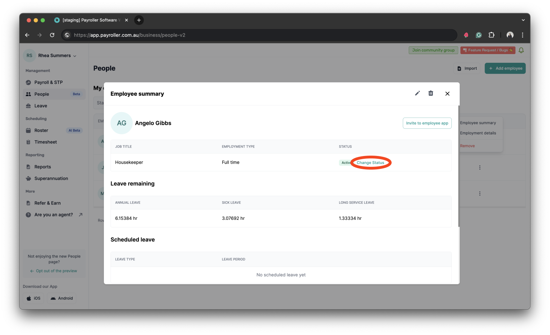Screen dimensions: 550x335
Task: Click Opt out of the preview link
Action: (x=53, y=271)
